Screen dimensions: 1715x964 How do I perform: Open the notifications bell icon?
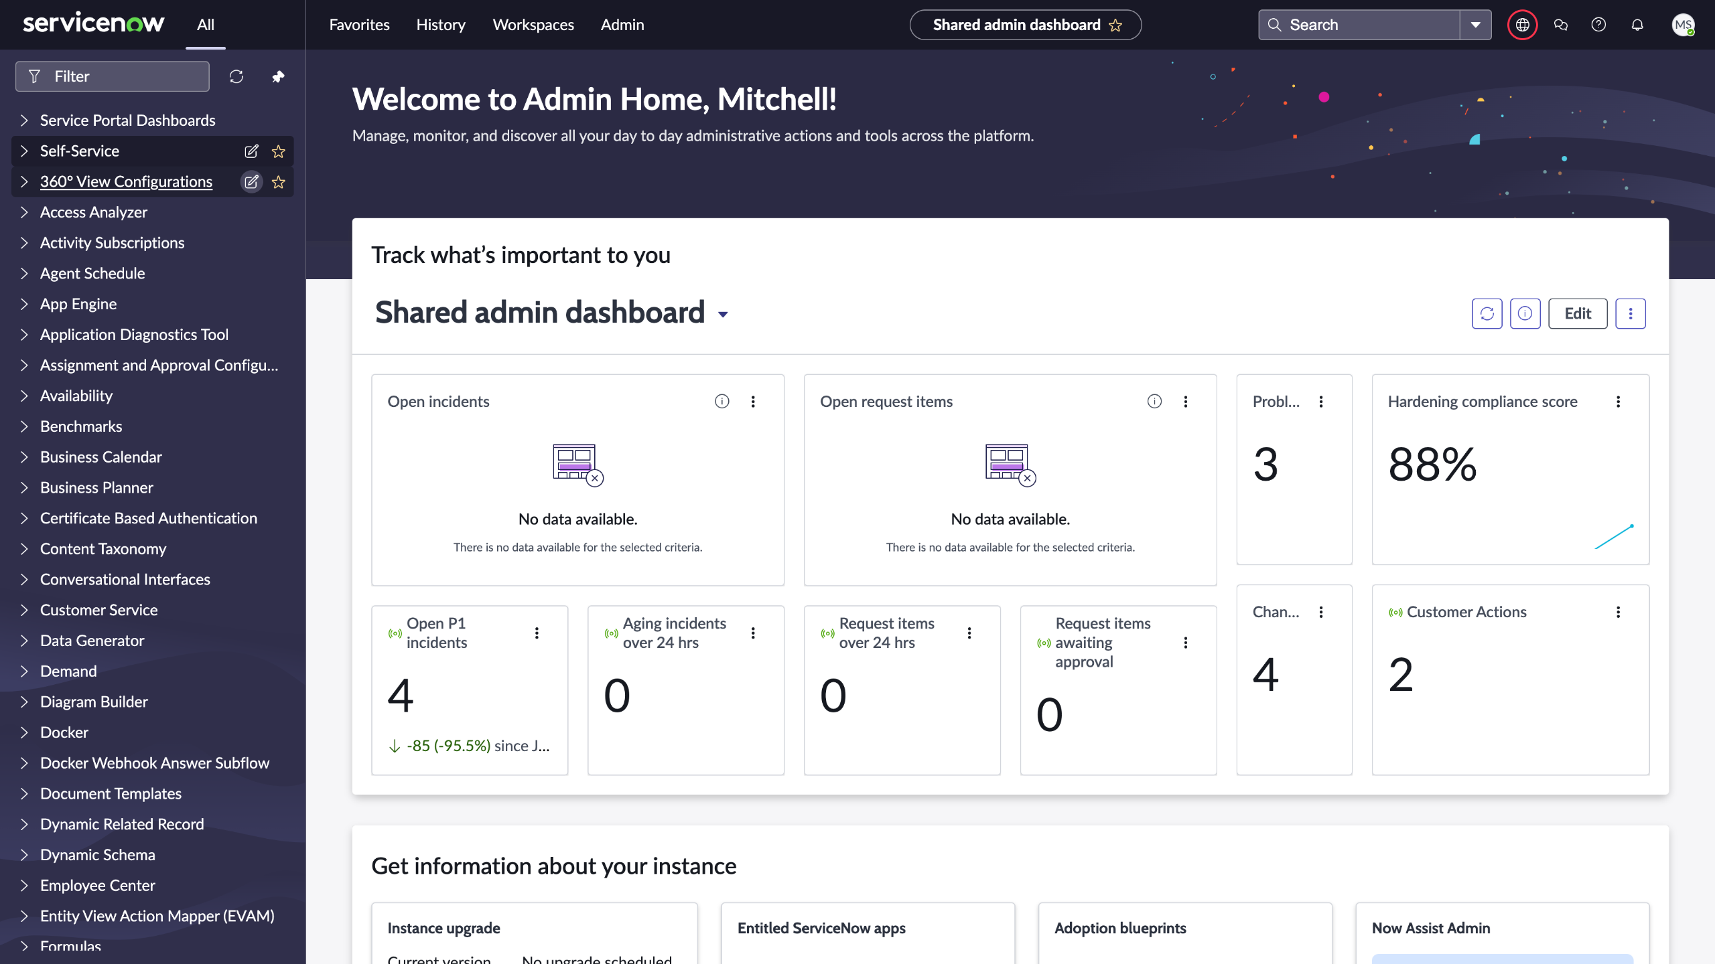[x=1637, y=25]
